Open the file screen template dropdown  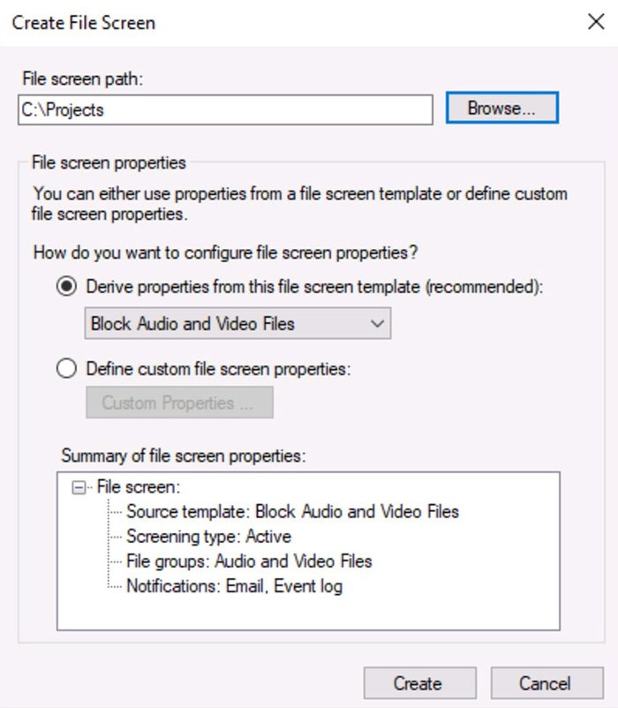point(238,324)
